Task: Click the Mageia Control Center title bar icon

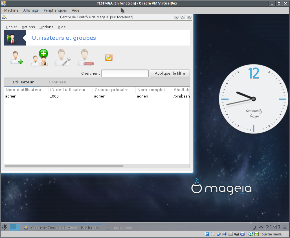Action: click(x=4, y=17)
